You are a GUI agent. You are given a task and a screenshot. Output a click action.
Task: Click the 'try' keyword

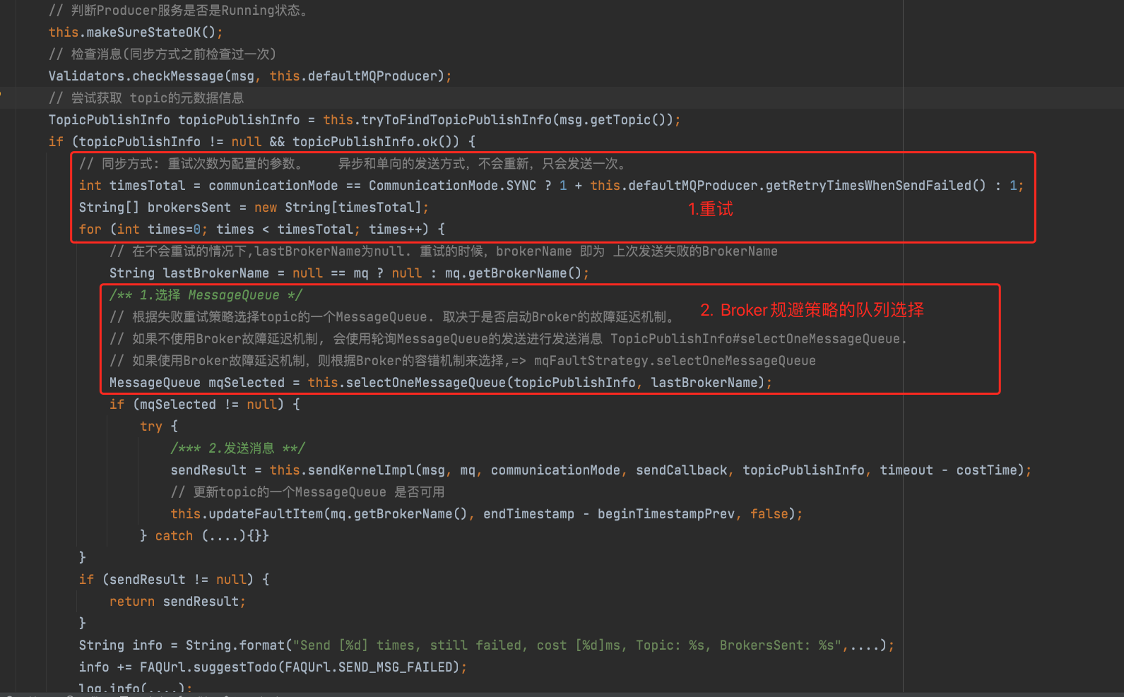150,427
